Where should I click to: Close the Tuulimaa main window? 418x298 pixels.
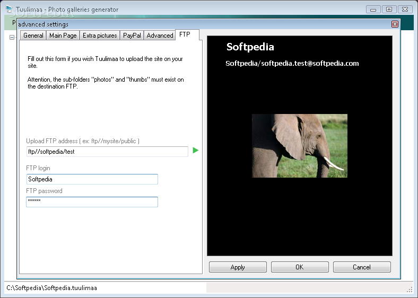coord(405,10)
